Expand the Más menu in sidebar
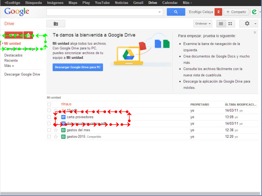 [9, 66]
